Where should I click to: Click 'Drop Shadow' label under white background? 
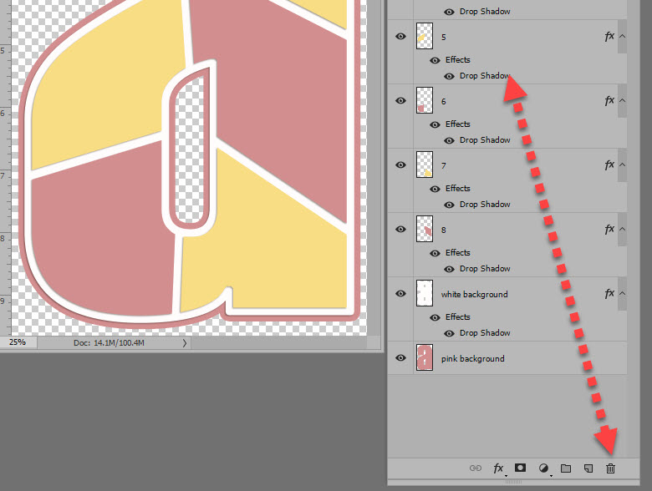(485, 332)
